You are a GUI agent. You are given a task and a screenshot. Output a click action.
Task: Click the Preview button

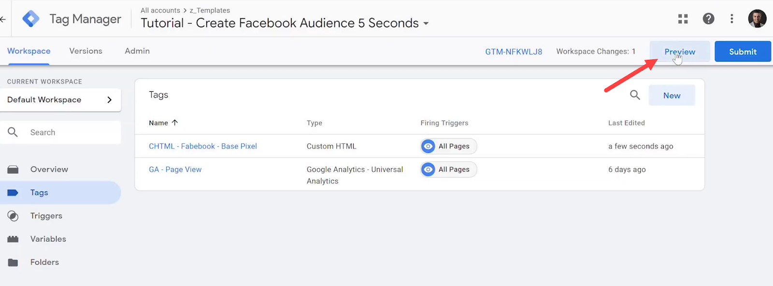pyautogui.click(x=680, y=52)
